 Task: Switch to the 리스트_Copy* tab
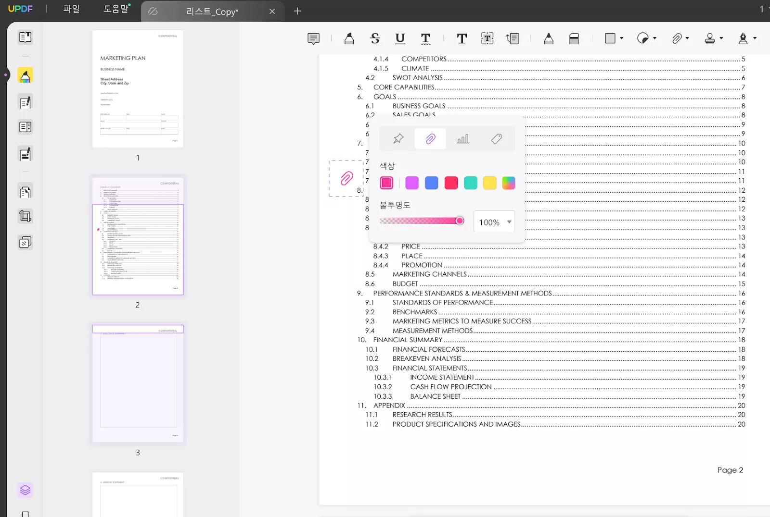tap(212, 12)
